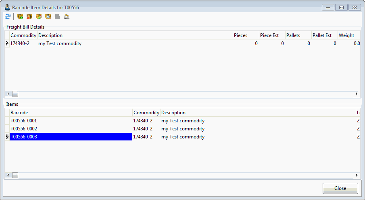The width and height of the screenshot is (365, 200).
Task: Click commodity cell in T00556-0001 row
Action: pyautogui.click(x=146, y=121)
